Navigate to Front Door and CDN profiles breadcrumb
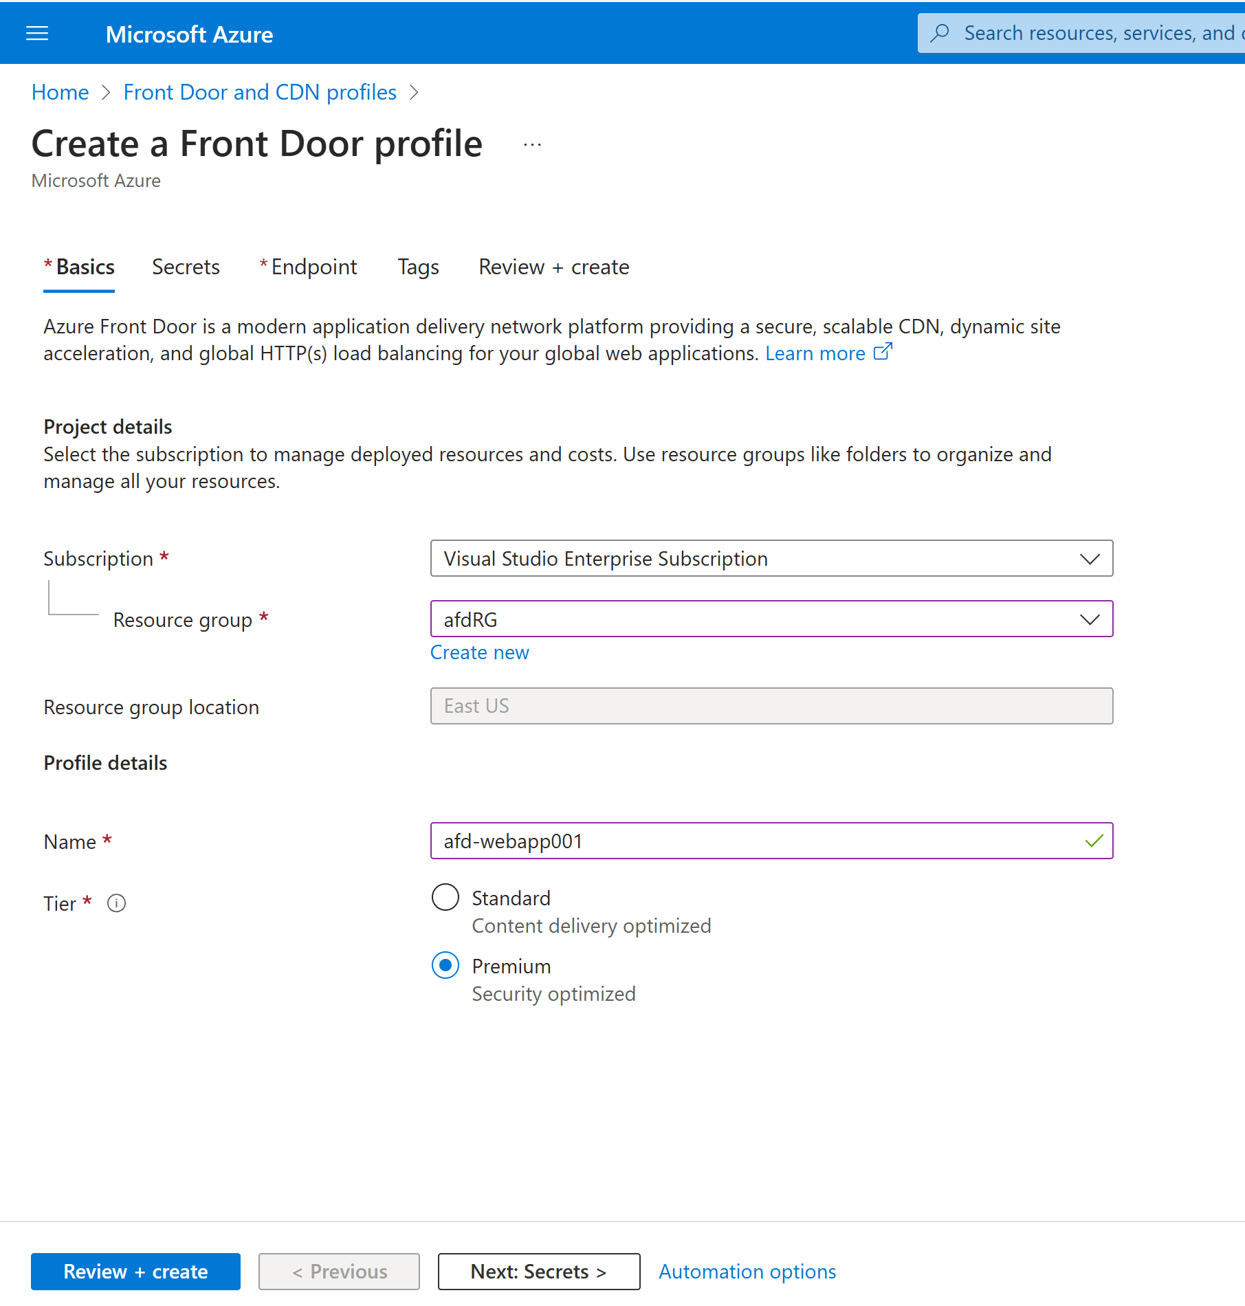The width and height of the screenshot is (1245, 1306). click(260, 91)
